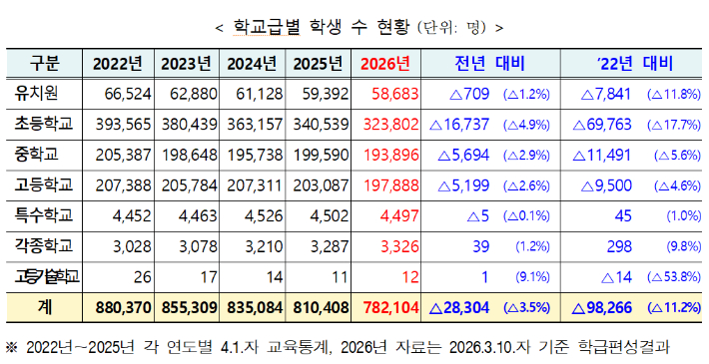The image size is (709, 364).
Task: Click the 초등학교 row label
Action: [x=43, y=125]
